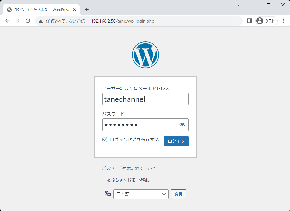Click the 保護されていない通信 label
290x211 pixels.
tap(65, 21)
